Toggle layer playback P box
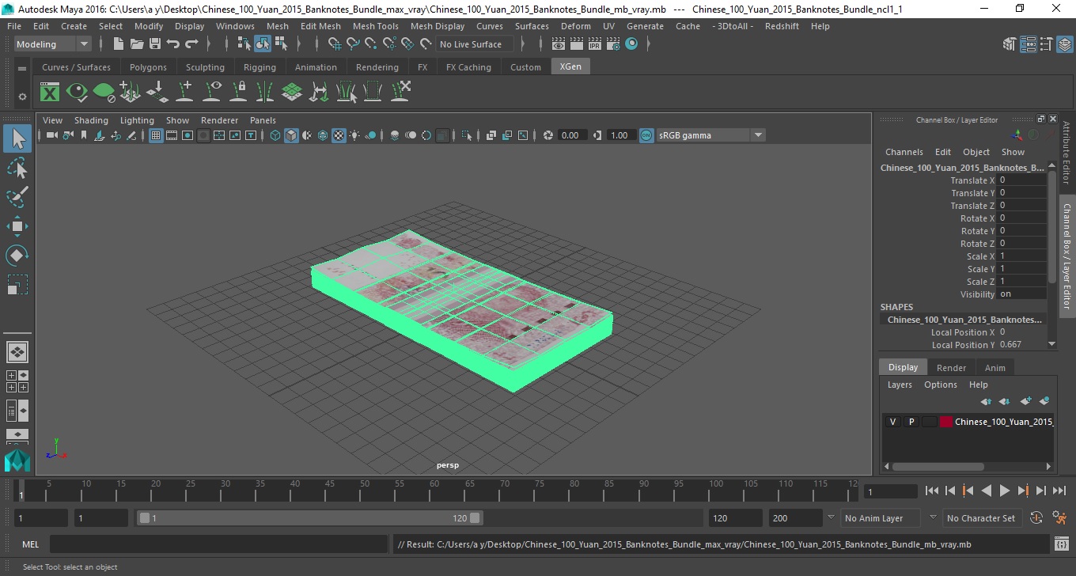This screenshot has height=576, width=1076. point(911,422)
